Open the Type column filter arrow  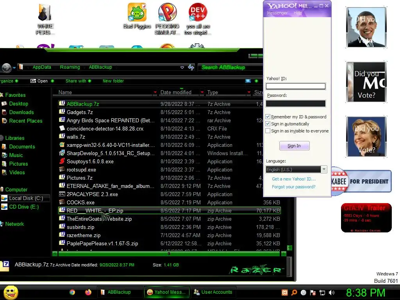click(x=249, y=92)
